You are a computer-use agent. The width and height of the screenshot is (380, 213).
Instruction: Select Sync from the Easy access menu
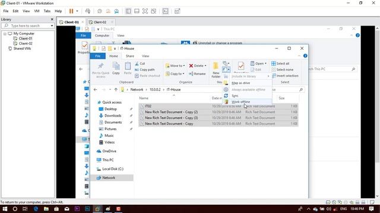247,96
